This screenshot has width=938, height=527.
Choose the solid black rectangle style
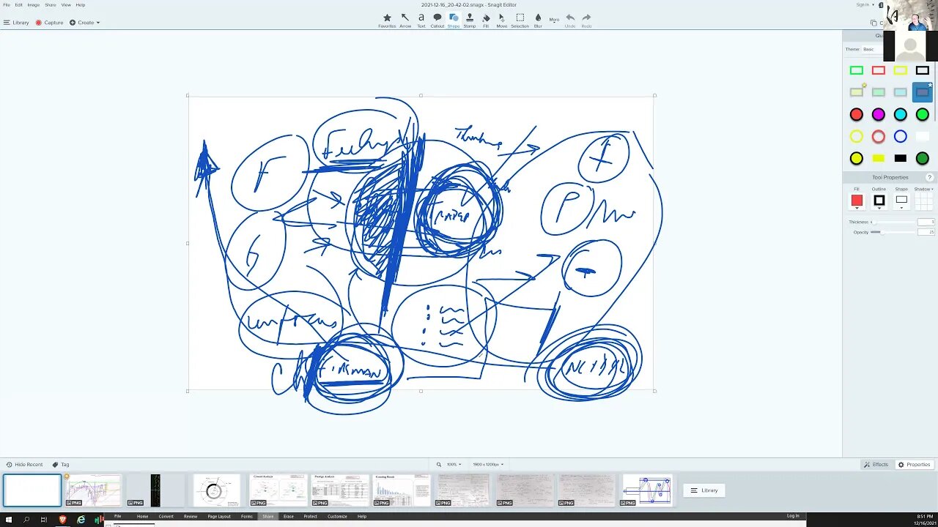pyautogui.click(x=901, y=158)
